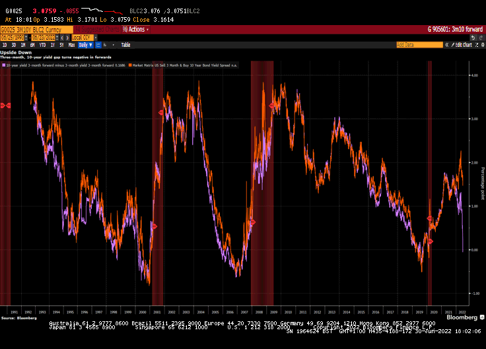Switch to Table view
The height and width of the screenshot is (349, 486).
[125, 45]
